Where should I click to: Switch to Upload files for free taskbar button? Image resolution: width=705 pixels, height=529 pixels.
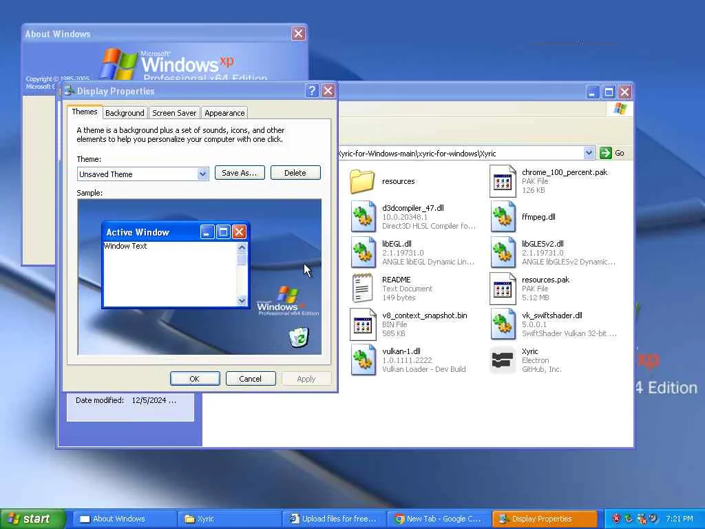[x=335, y=519]
